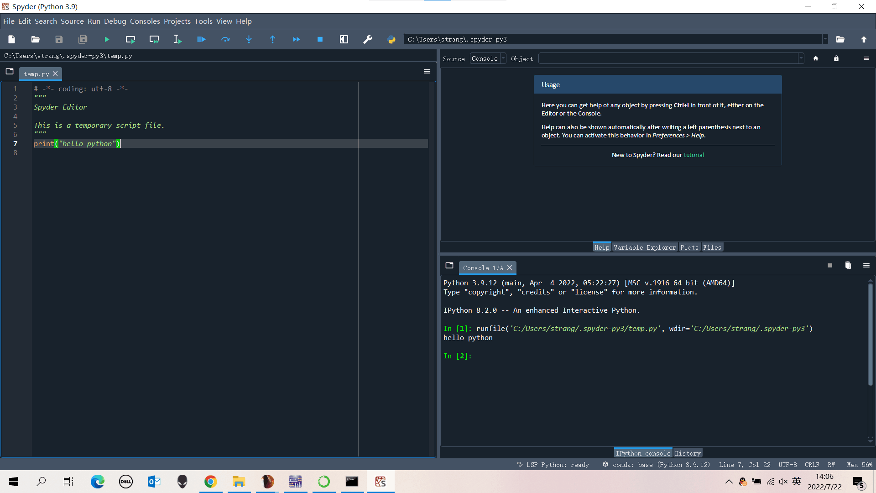This screenshot has height=493, width=876.
Task: Click the console vertical scrollbar
Action: tap(870, 334)
